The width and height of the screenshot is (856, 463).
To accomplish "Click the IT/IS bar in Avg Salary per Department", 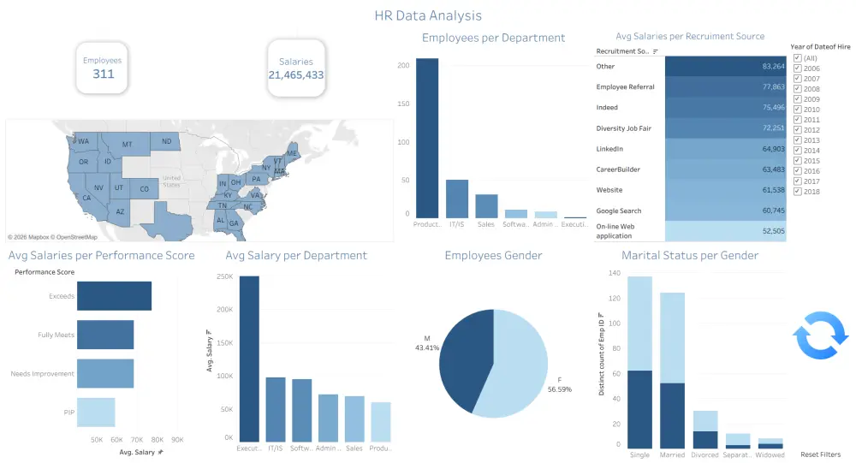I will click(276, 409).
